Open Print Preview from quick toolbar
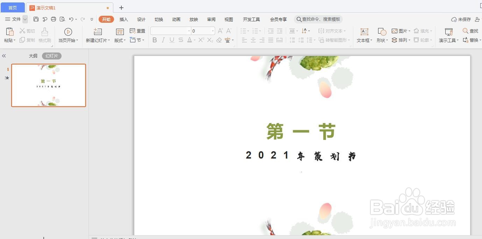482x239 pixels. 62,19
